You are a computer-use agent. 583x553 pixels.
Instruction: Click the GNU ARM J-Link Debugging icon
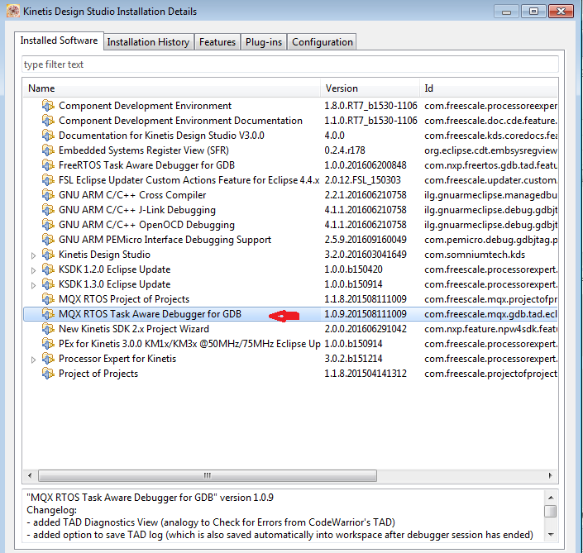point(48,210)
